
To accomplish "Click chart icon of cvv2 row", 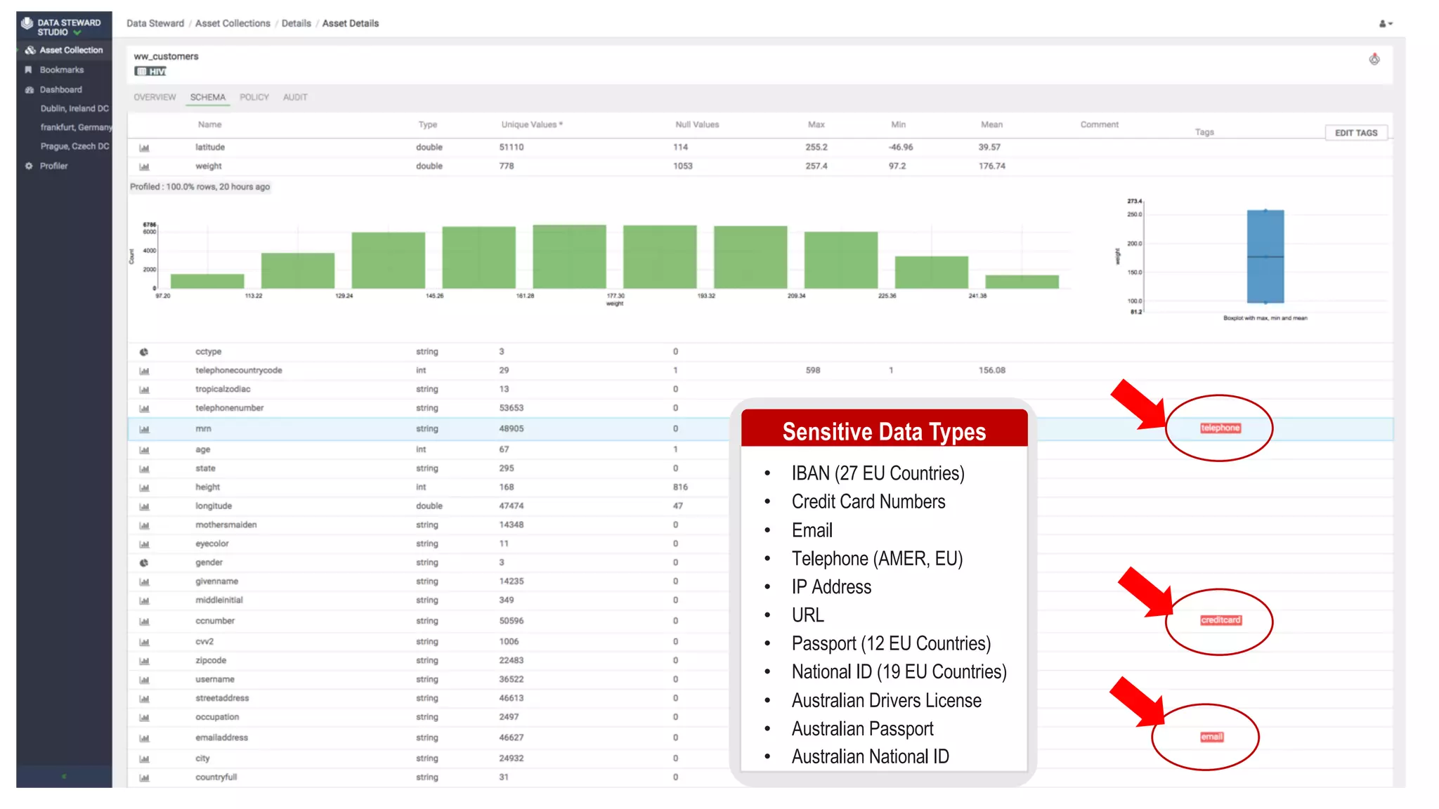I will (x=144, y=642).
